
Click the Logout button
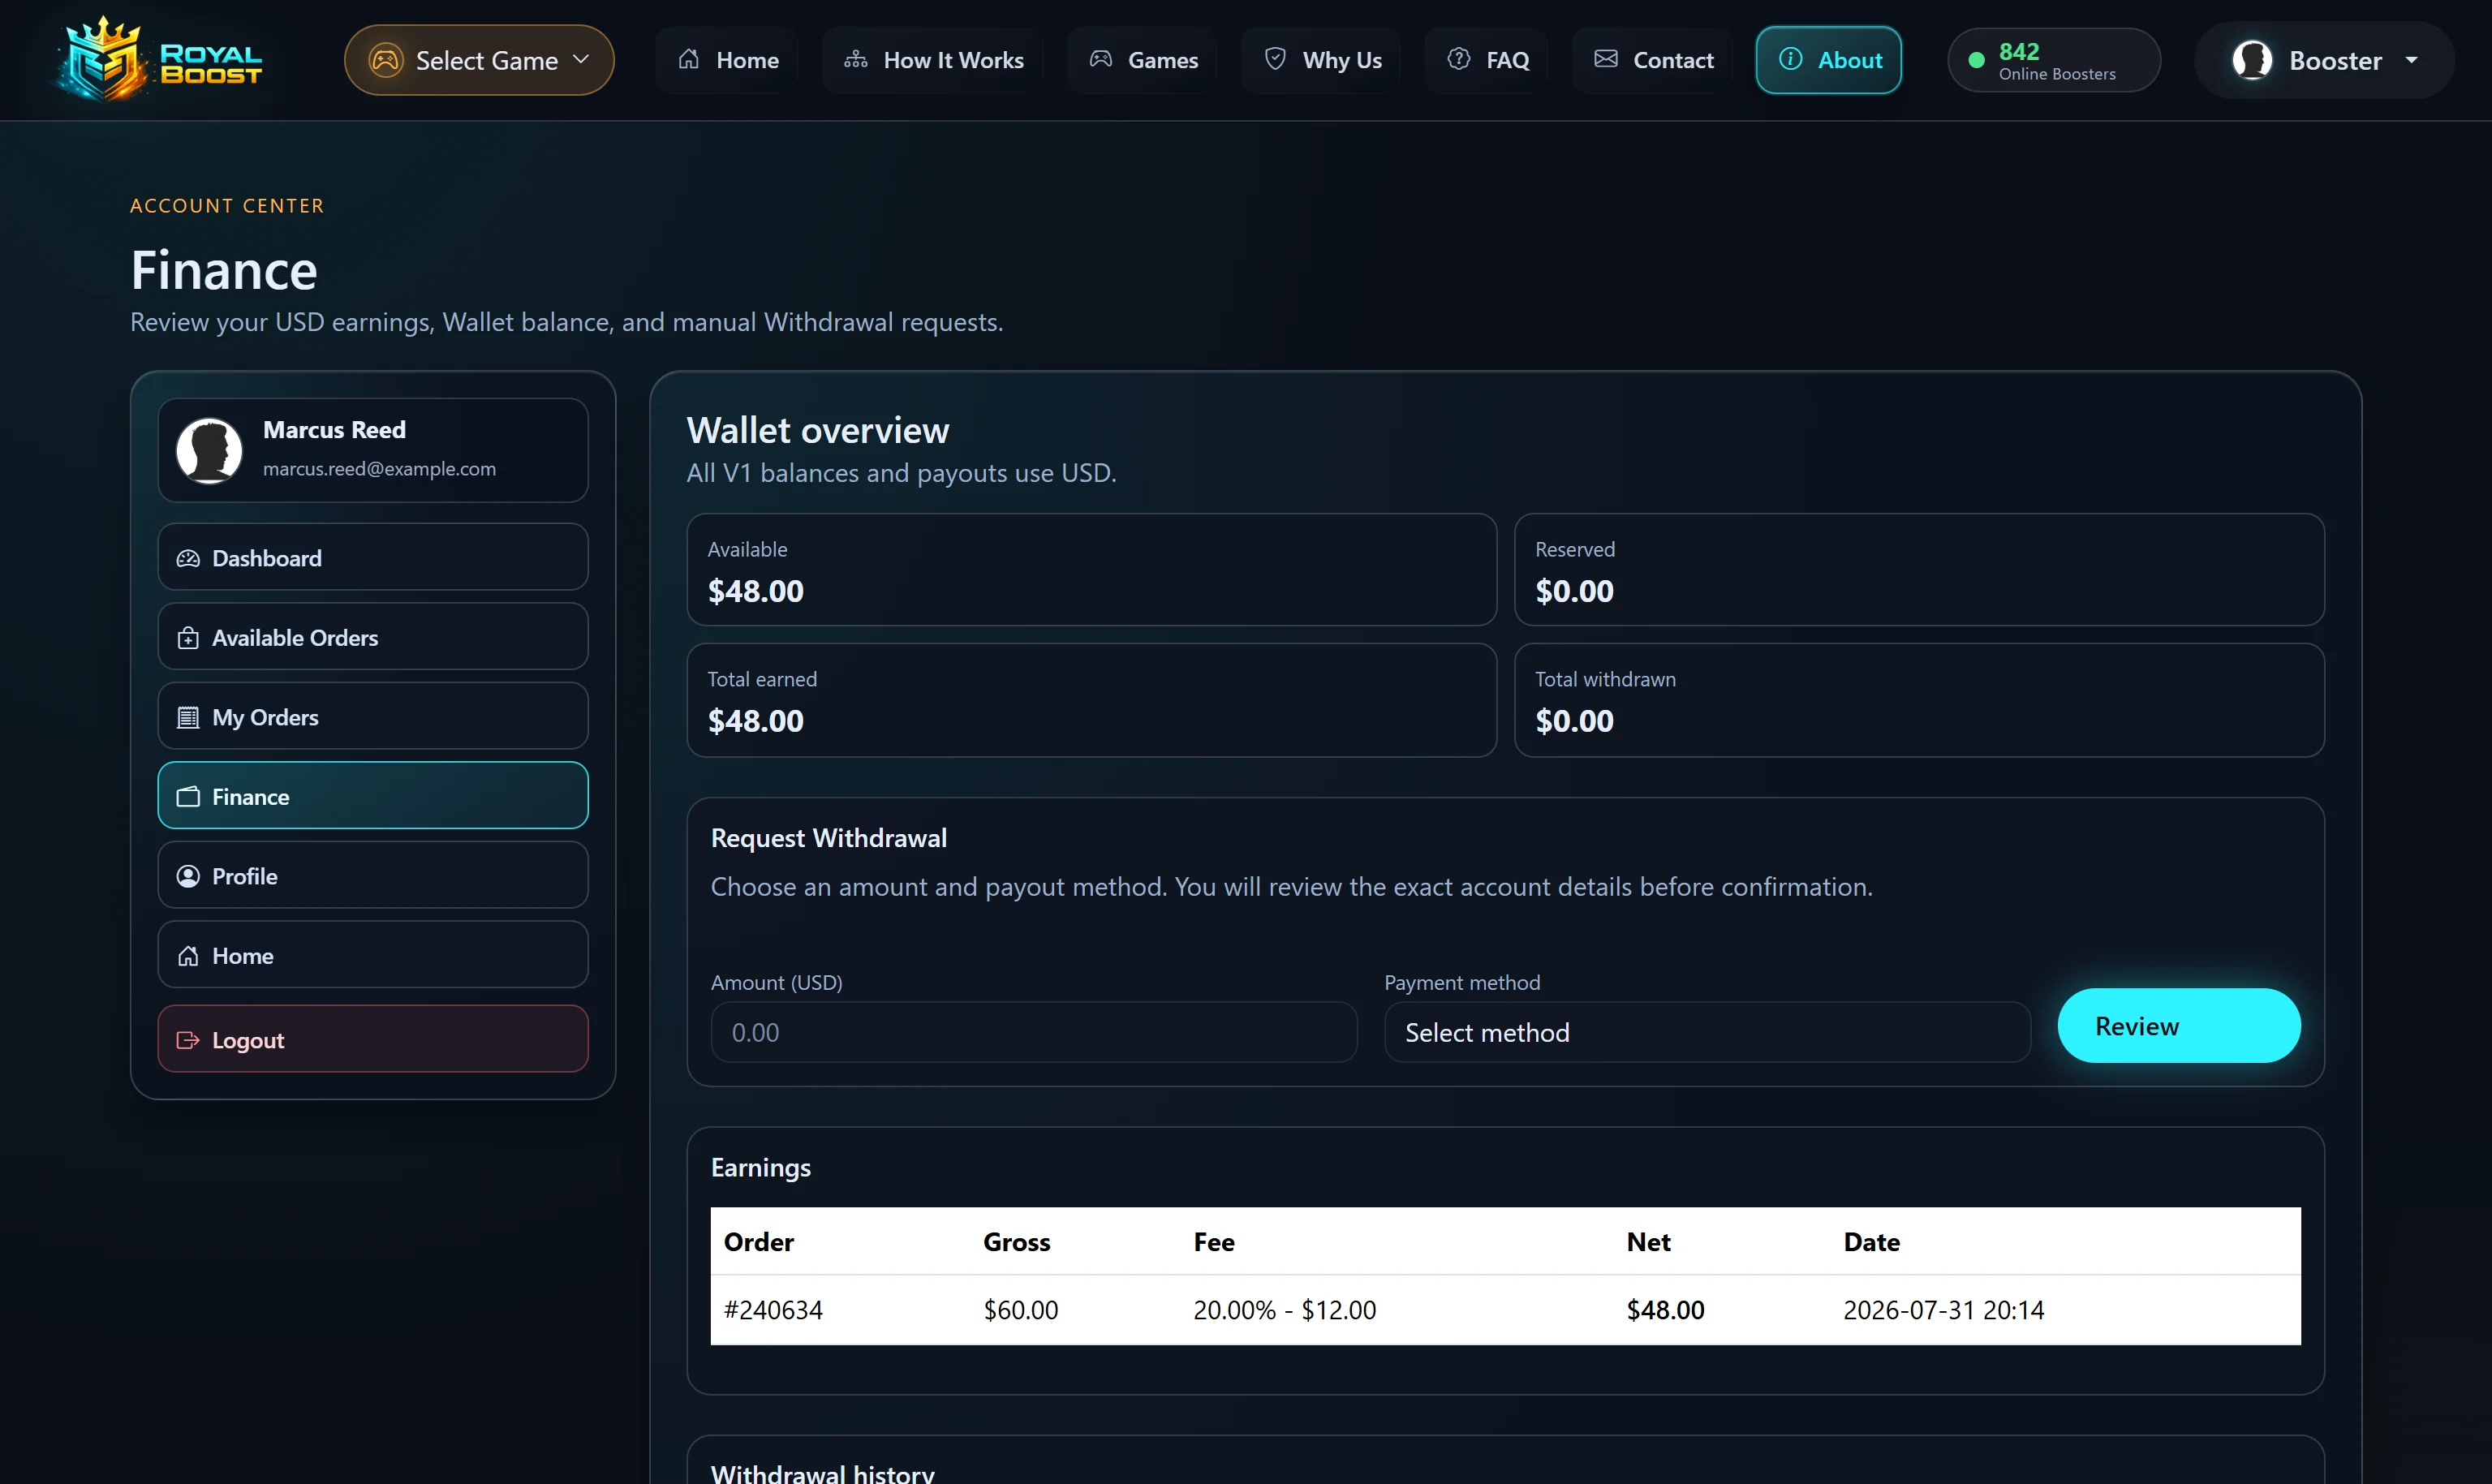[x=373, y=1039]
